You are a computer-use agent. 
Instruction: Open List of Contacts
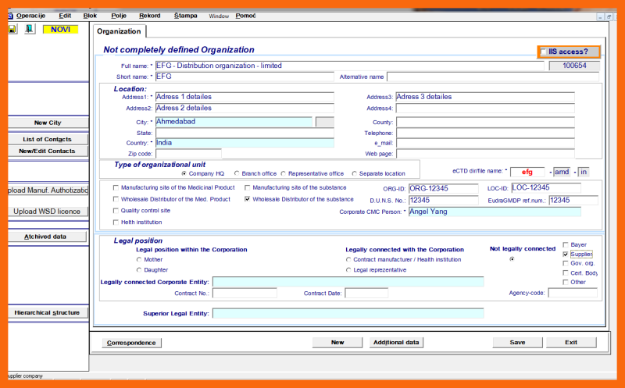pyautogui.click(x=48, y=139)
